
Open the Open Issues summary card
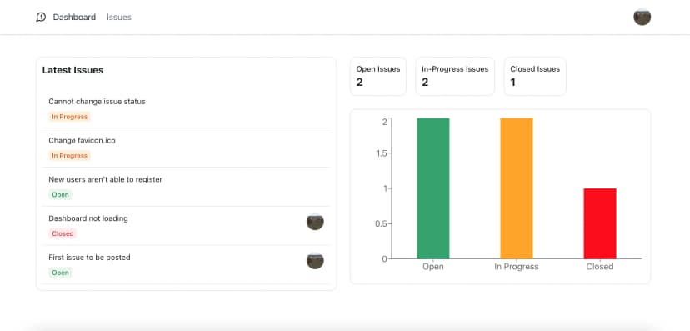pyautogui.click(x=378, y=76)
